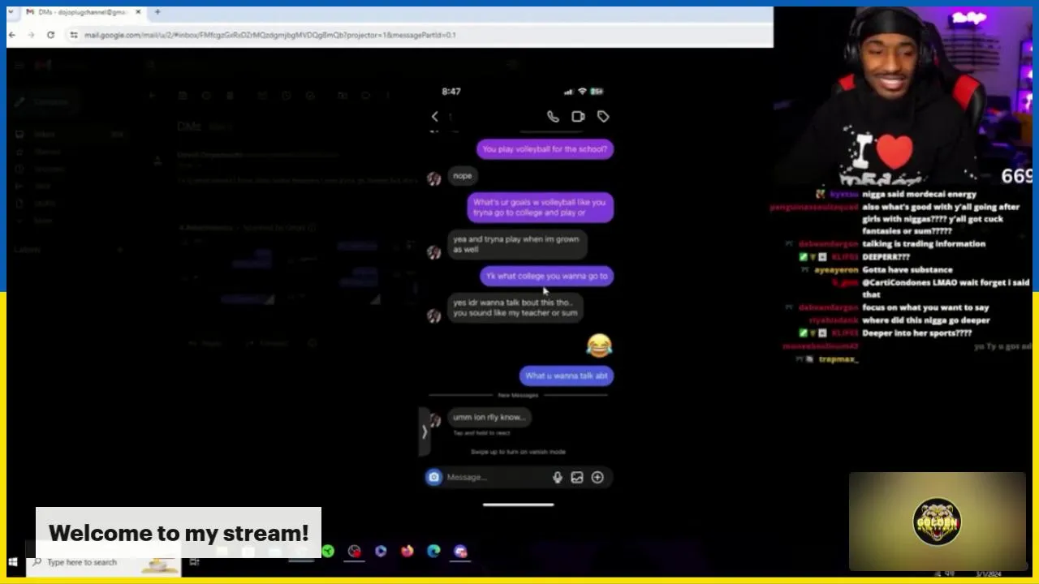
Task: Start a voice call from chat header
Action: 553,117
